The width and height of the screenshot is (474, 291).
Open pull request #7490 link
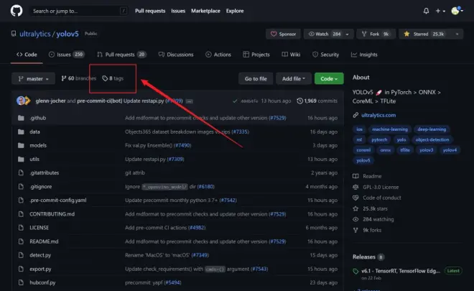point(182,145)
